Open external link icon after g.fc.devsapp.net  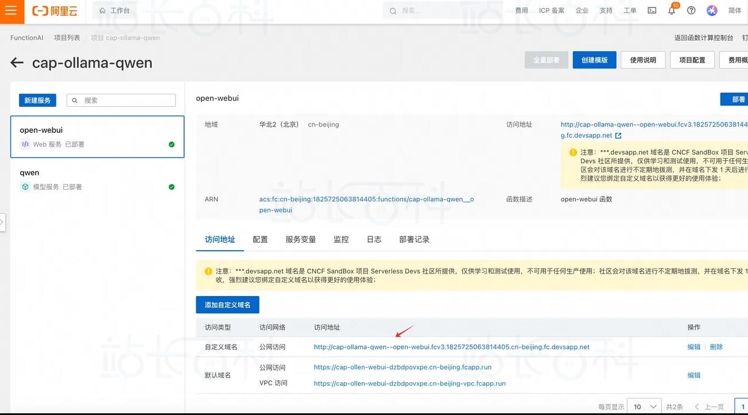point(619,136)
